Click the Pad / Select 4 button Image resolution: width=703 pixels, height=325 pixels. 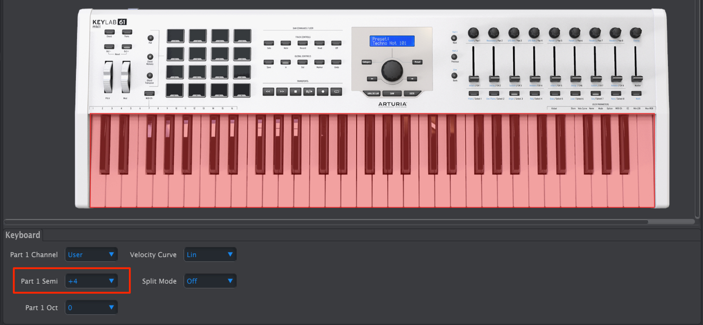(x=535, y=94)
